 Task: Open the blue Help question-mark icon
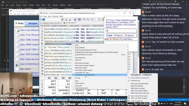(79, 19)
